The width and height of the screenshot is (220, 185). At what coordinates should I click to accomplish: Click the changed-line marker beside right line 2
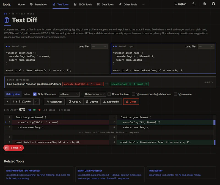[215, 122]
